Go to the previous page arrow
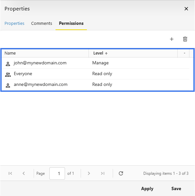The width and height of the screenshot is (195, 196). (x=24, y=173)
